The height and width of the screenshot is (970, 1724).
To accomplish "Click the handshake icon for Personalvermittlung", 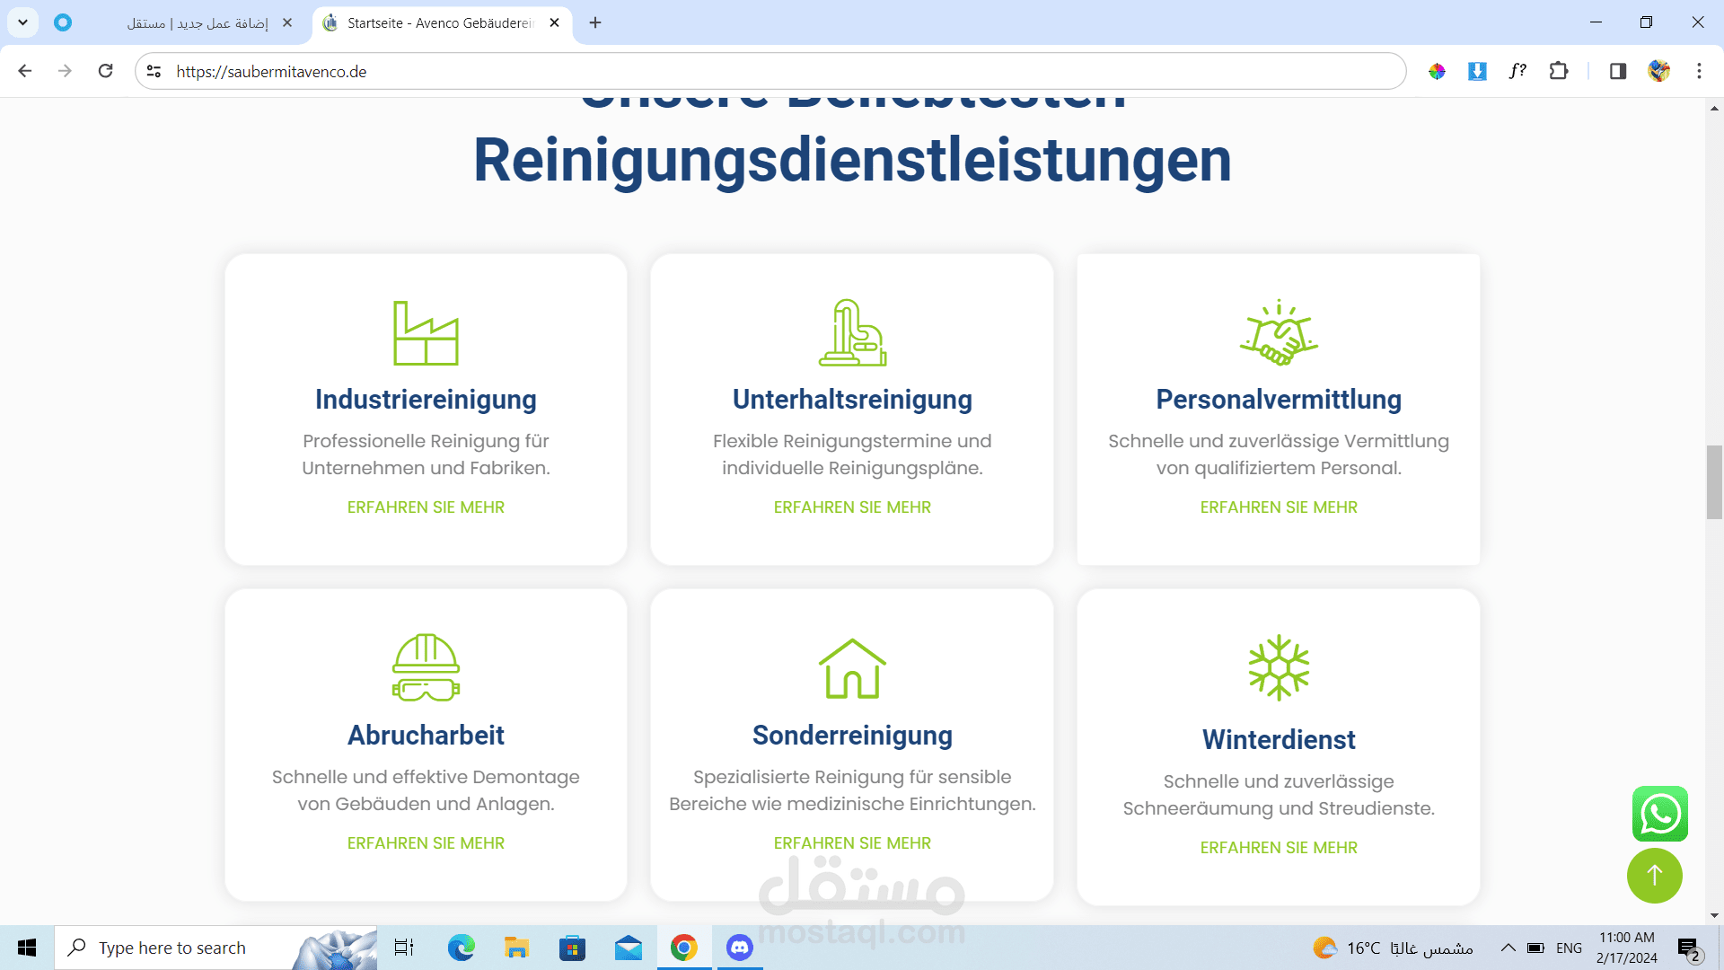I will [1279, 333].
